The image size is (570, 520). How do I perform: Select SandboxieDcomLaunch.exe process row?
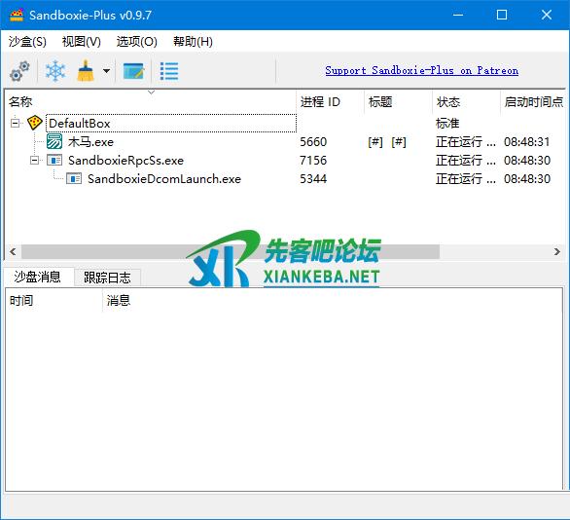pyautogui.click(x=164, y=178)
